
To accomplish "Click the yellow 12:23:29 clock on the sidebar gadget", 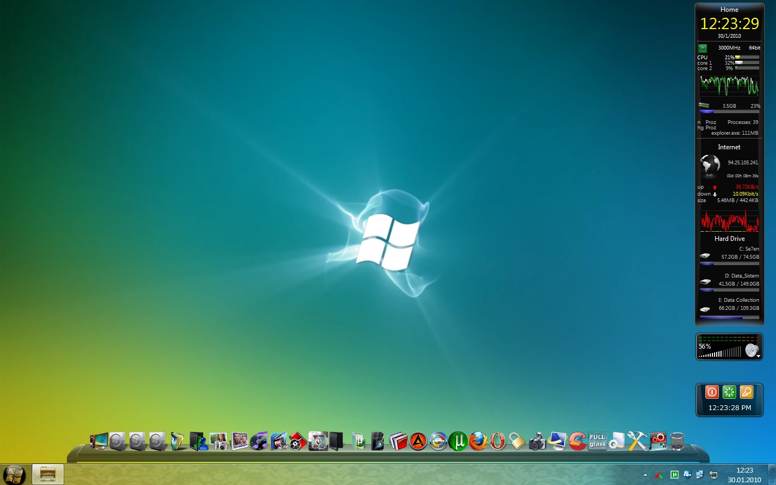I will [729, 24].
